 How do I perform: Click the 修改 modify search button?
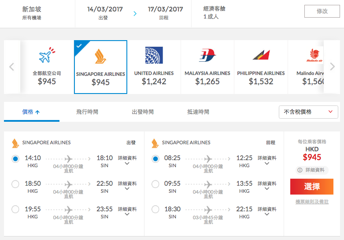[x=322, y=11]
